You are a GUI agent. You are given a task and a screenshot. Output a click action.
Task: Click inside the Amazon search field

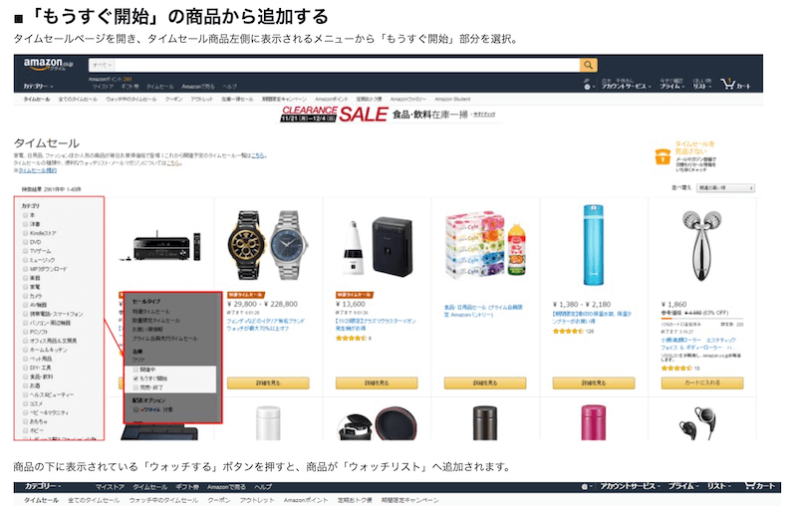347,65
